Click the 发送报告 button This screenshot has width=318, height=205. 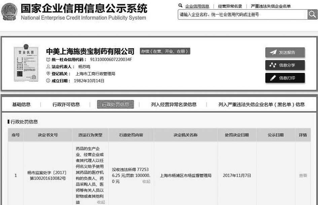click(x=285, y=52)
